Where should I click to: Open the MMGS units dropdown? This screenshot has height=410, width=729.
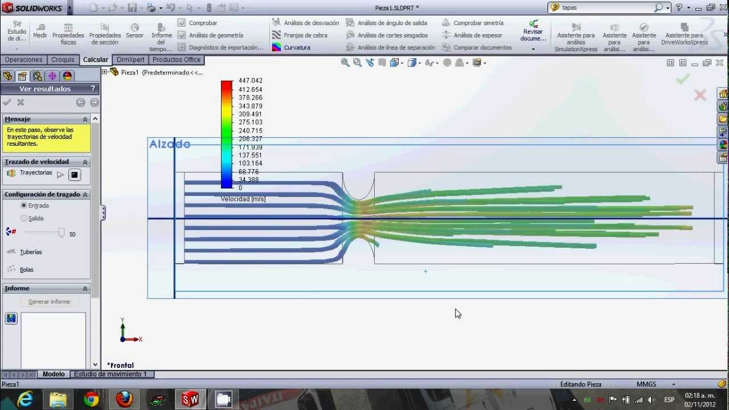coord(673,384)
